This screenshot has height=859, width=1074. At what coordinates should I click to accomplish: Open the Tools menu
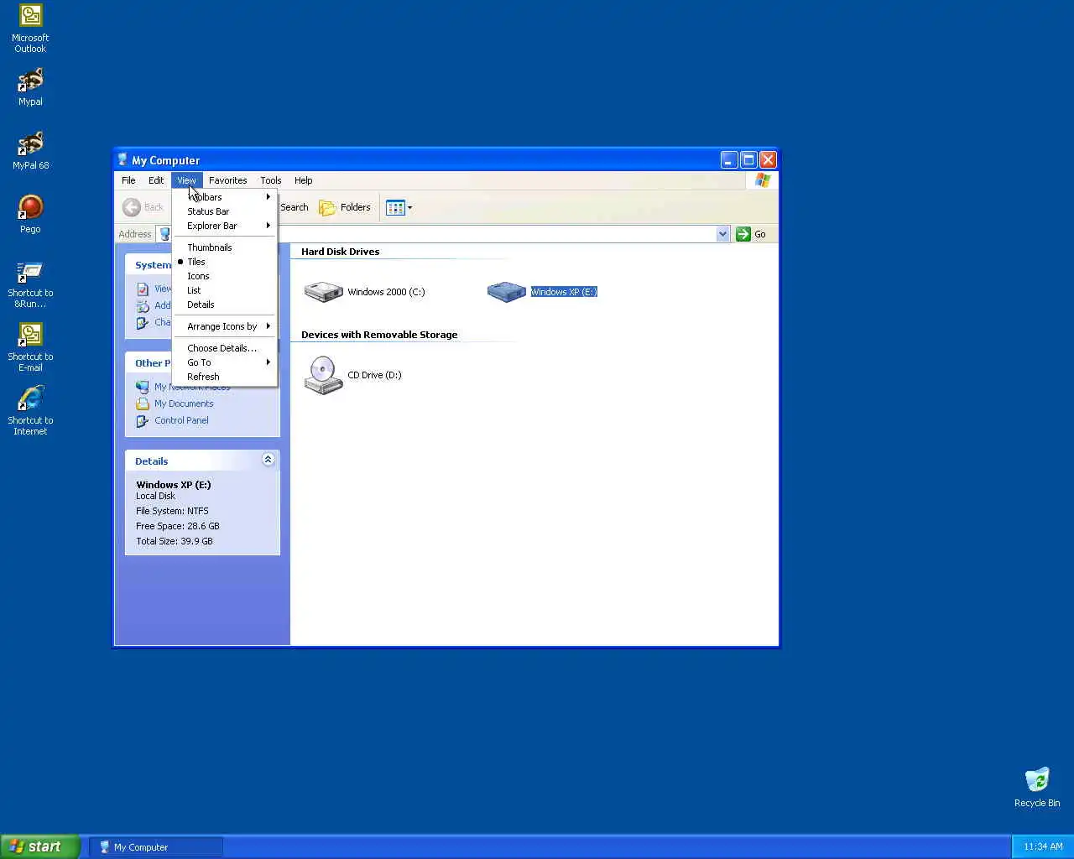click(270, 180)
